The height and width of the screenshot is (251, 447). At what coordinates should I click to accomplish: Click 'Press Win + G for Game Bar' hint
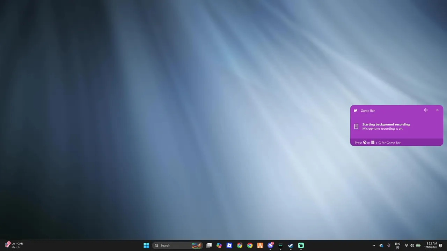(x=378, y=143)
